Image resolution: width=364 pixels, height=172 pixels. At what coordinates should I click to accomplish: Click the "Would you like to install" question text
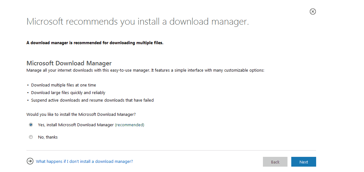(x=81, y=114)
